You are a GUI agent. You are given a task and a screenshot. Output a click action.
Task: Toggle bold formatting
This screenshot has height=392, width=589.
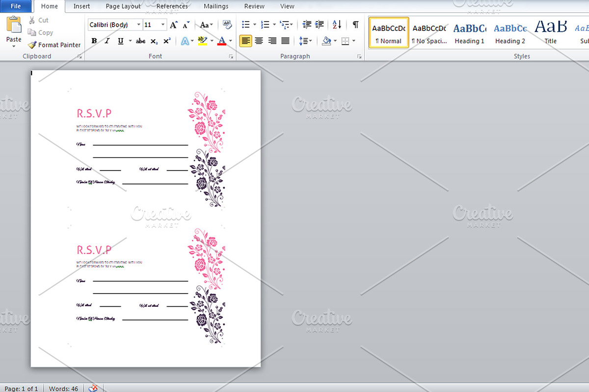(94, 41)
